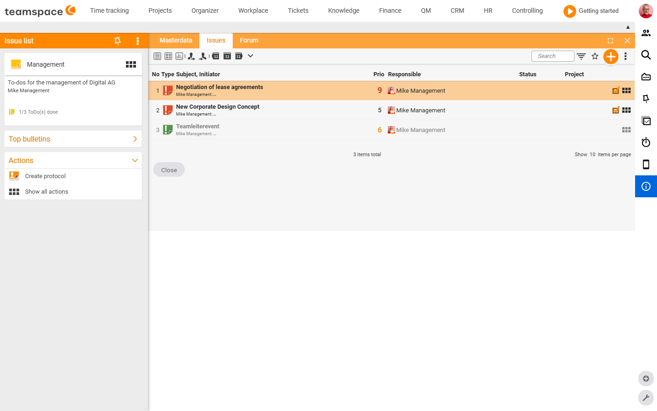The width and height of the screenshot is (657, 411).
Task: Click the Close button below the list
Action: 169,170
